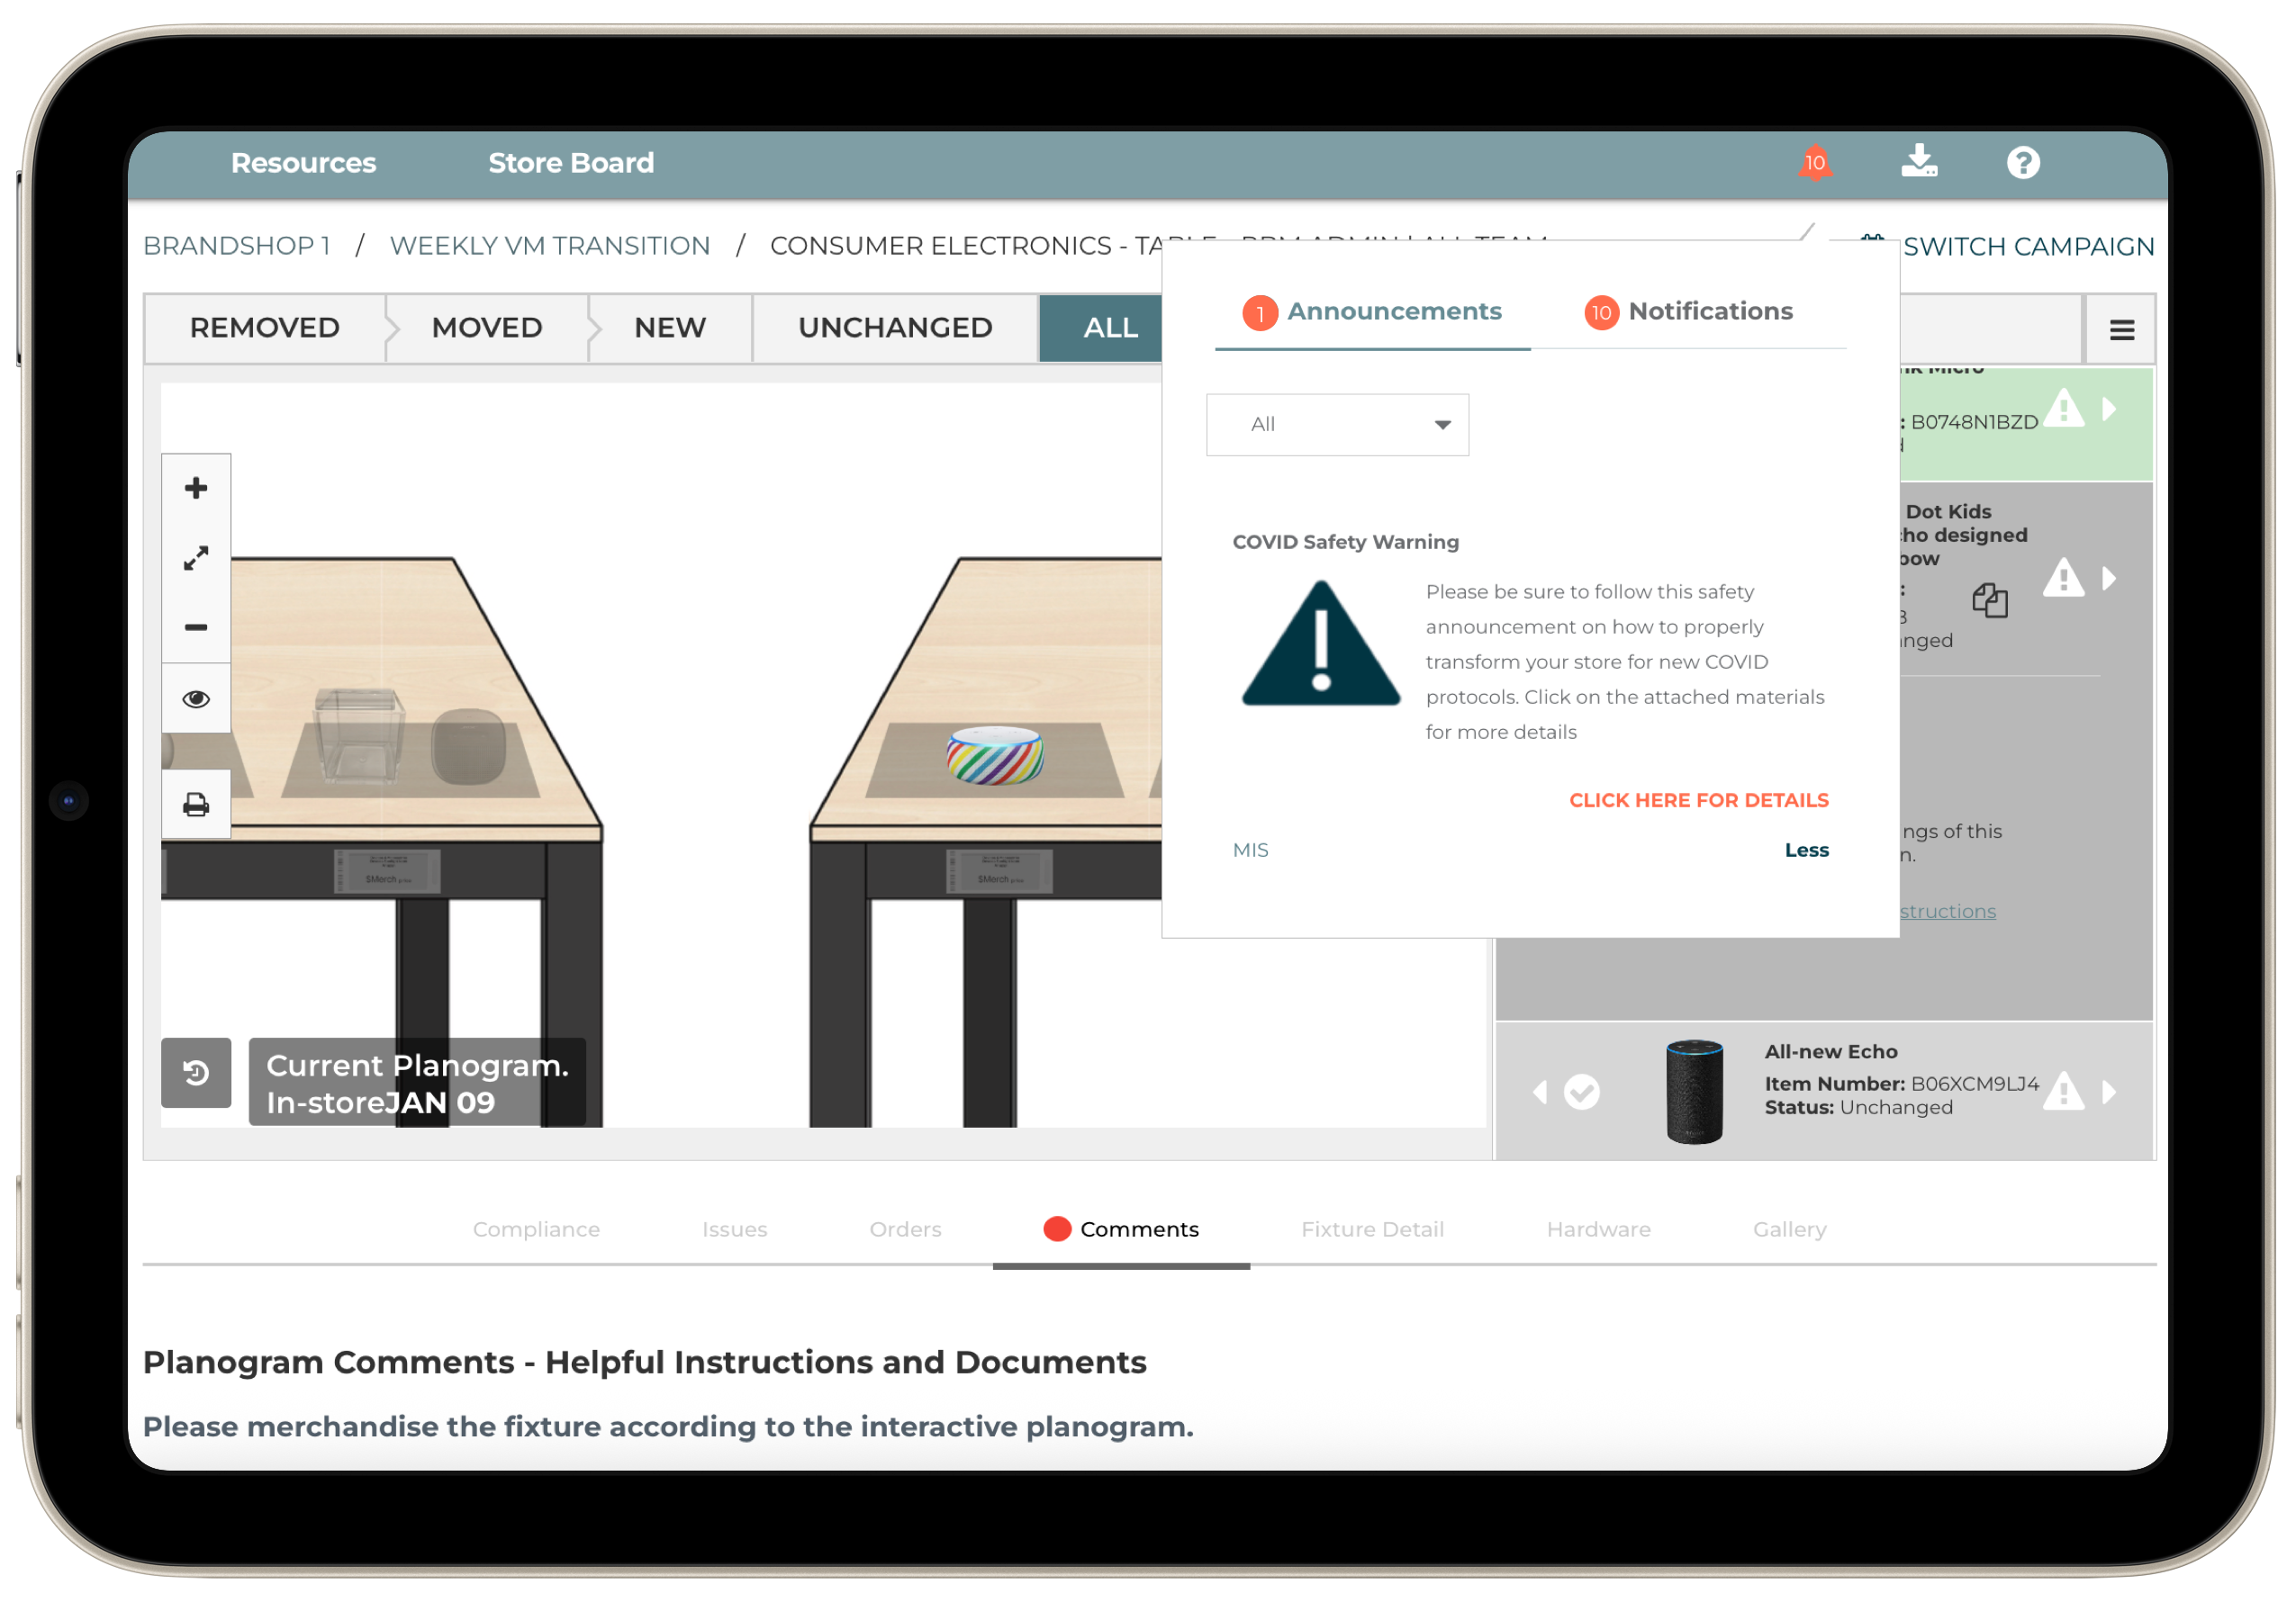Select the NEW filter tab
Viewport: 2296px width, 1602px height.
(670, 328)
